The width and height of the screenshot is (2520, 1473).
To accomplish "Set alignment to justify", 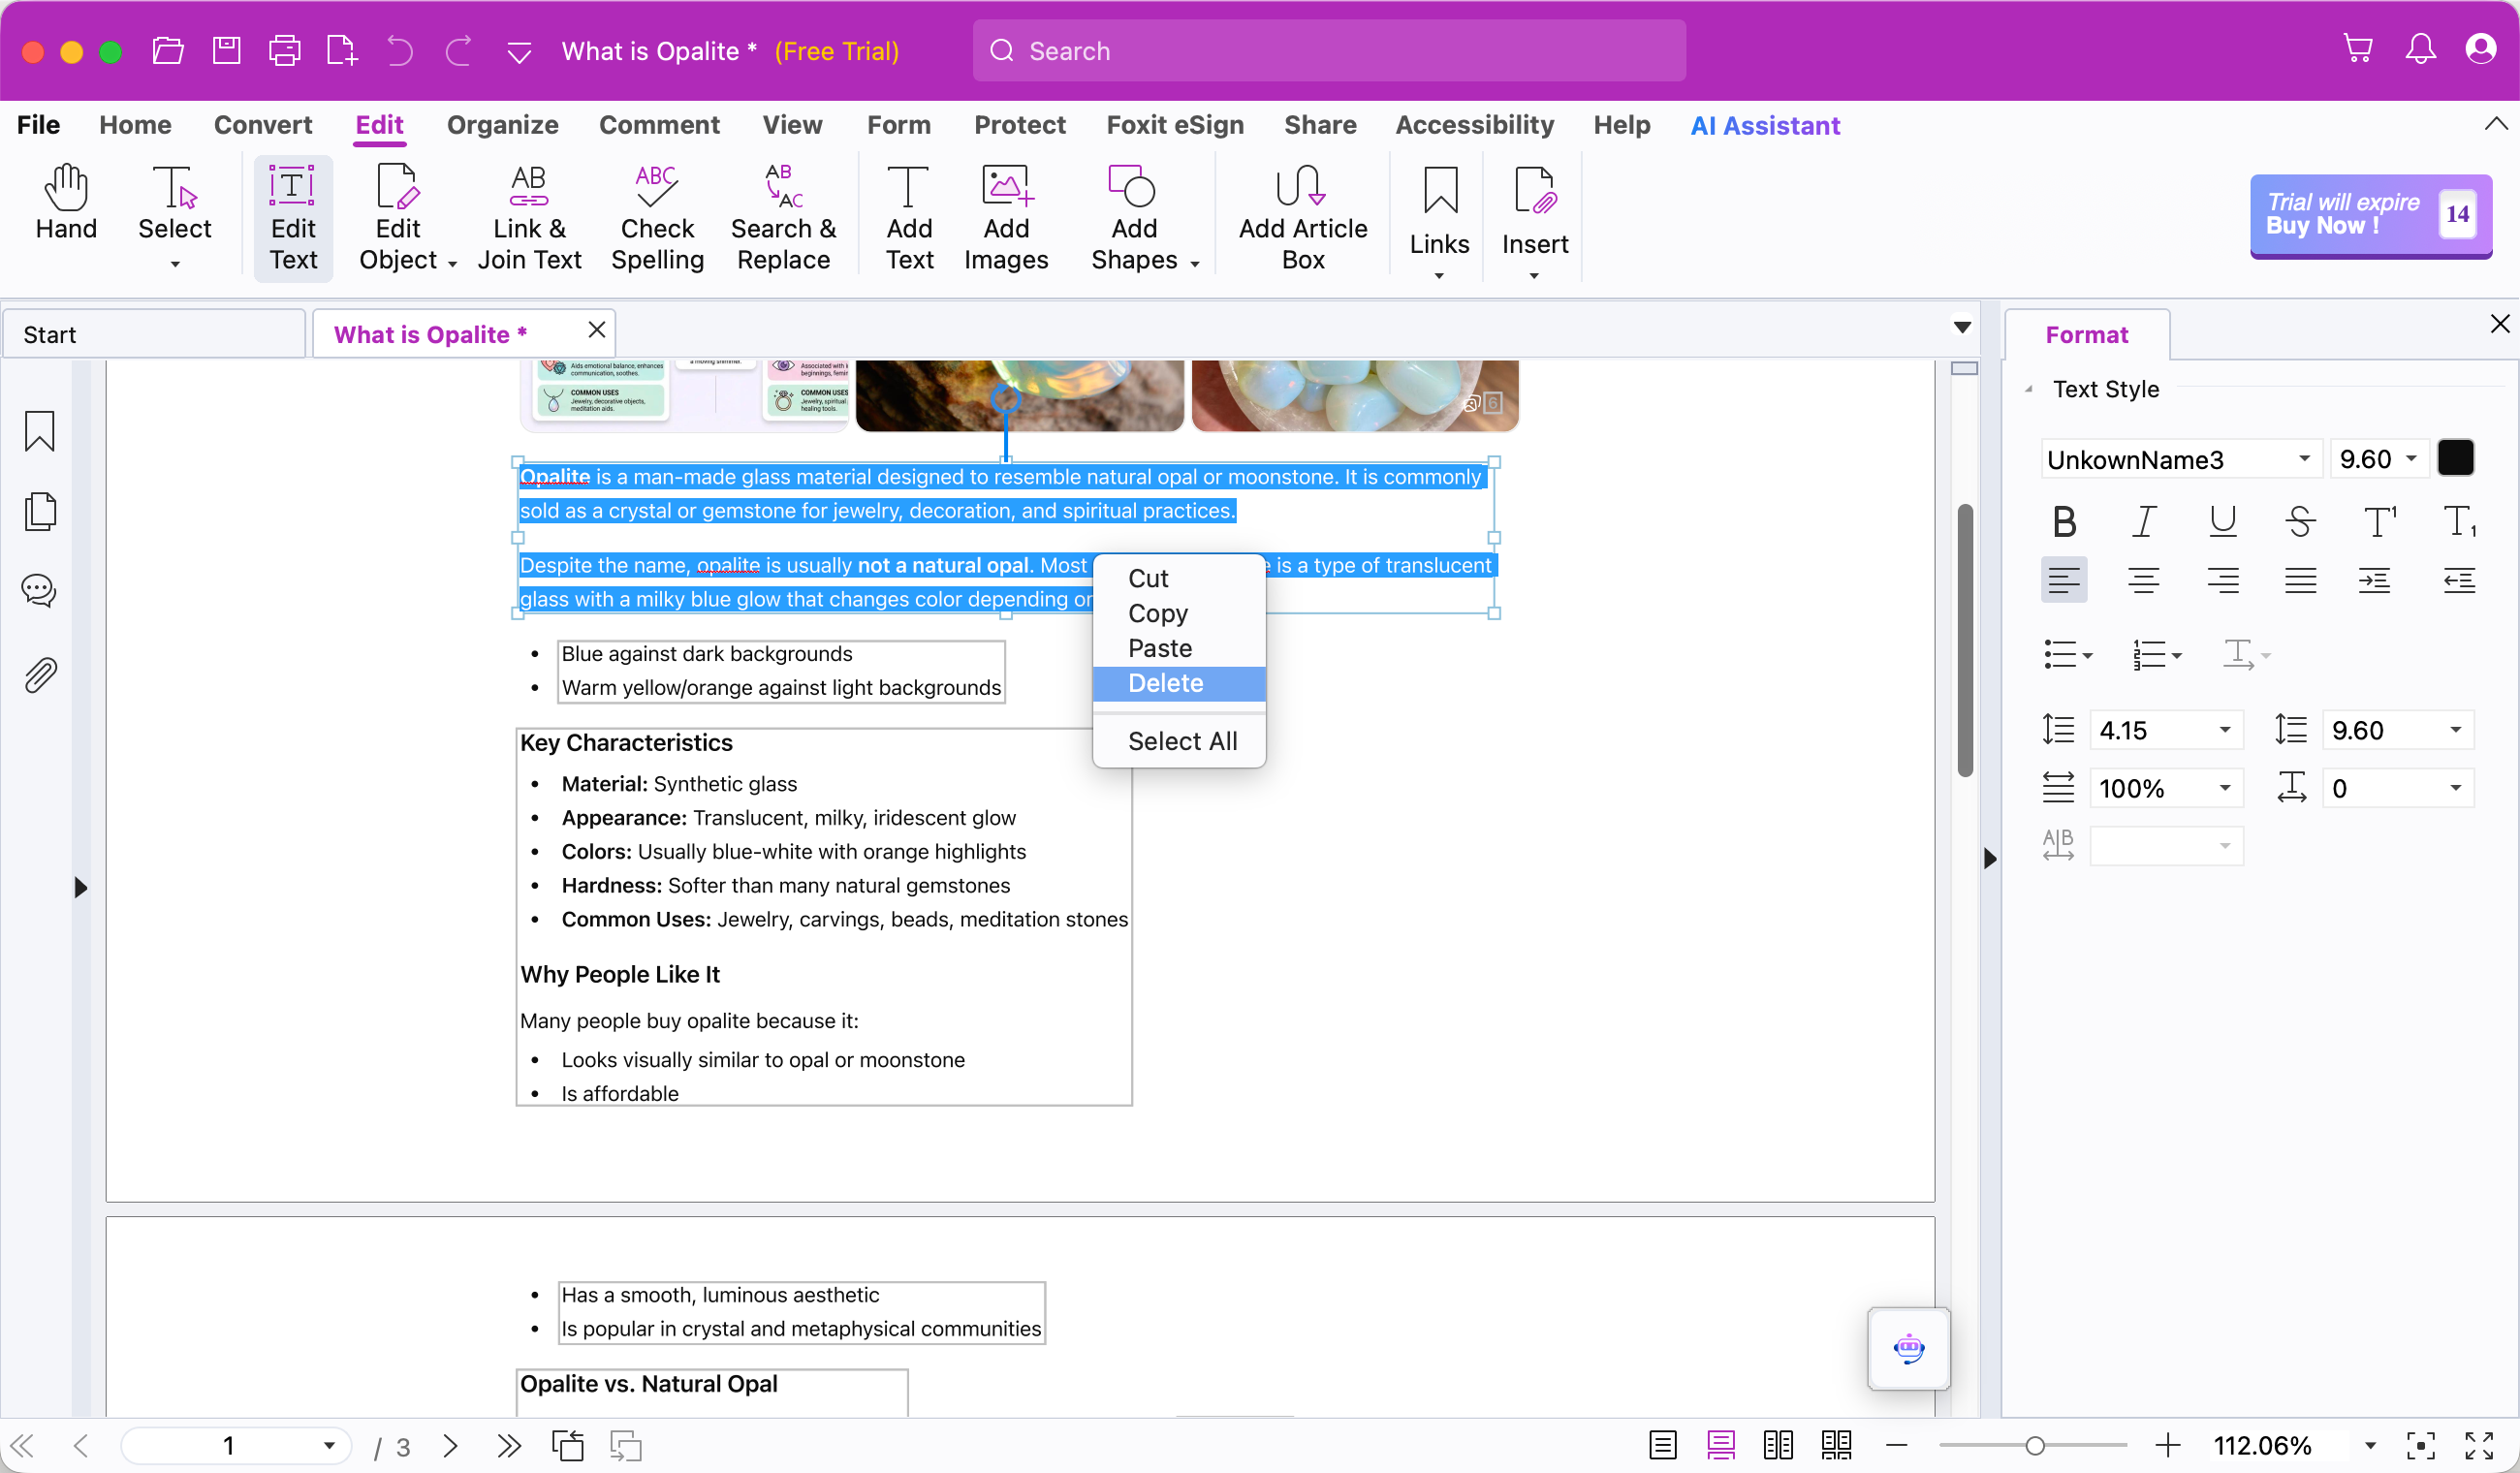I will click(2300, 580).
